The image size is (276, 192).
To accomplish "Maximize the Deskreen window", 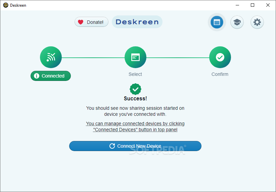I will [x=252, y=5].
